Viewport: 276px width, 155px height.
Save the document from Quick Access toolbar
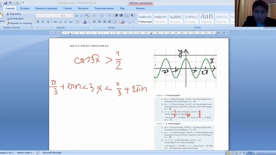click(6, 3)
